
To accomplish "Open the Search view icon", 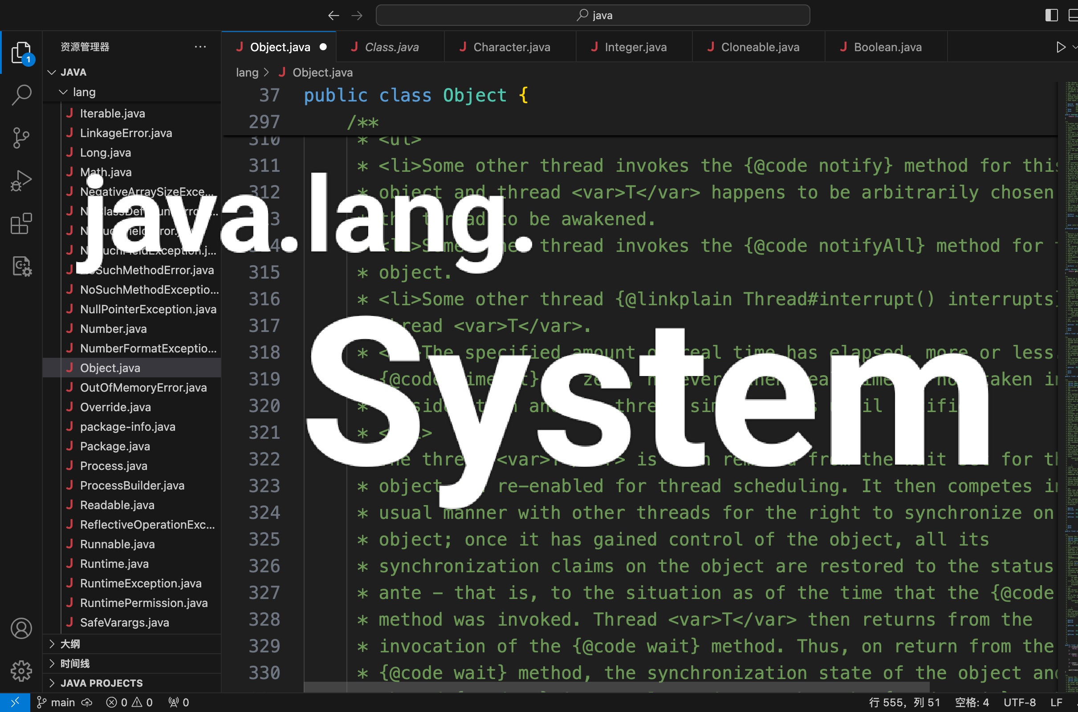I will [21, 95].
